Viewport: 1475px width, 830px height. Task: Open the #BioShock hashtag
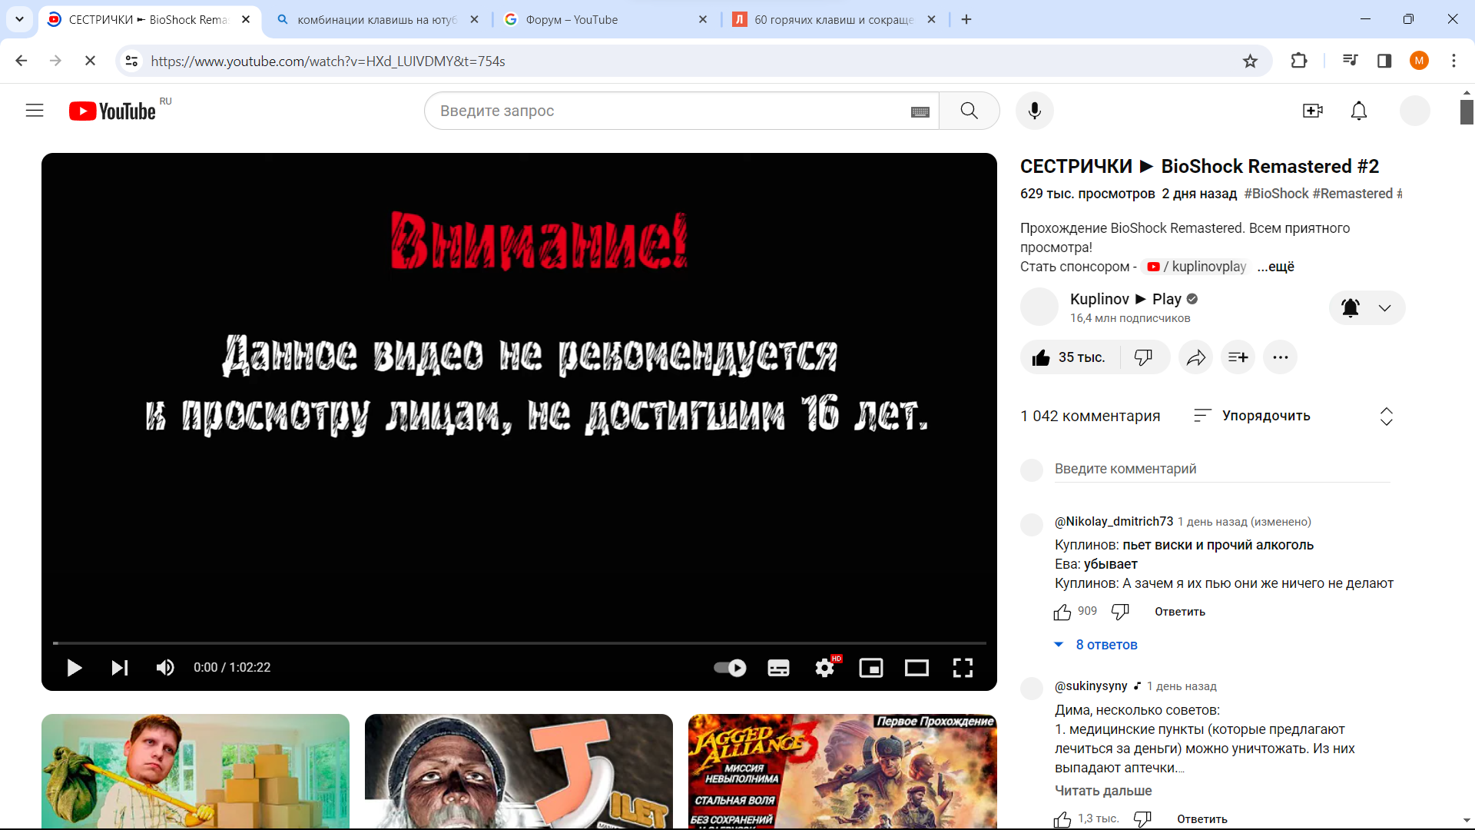tap(1276, 194)
